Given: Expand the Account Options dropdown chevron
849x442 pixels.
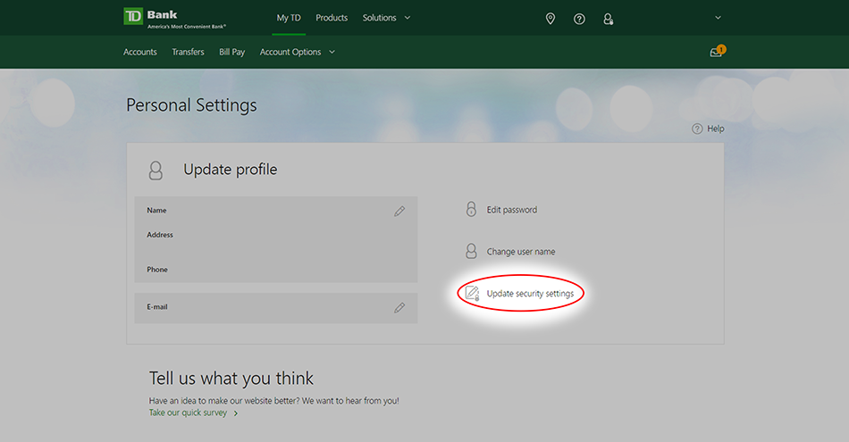Looking at the screenshot, I should pos(332,52).
